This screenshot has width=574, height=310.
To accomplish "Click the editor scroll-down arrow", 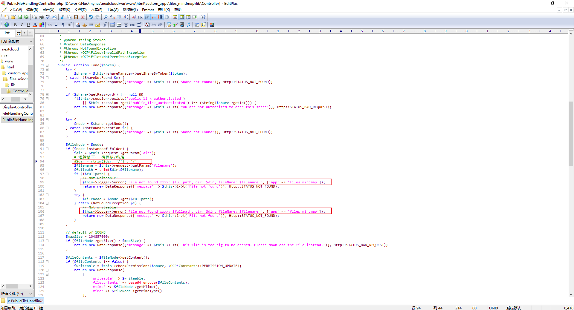I will pyautogui.click(x=571, y=294).
